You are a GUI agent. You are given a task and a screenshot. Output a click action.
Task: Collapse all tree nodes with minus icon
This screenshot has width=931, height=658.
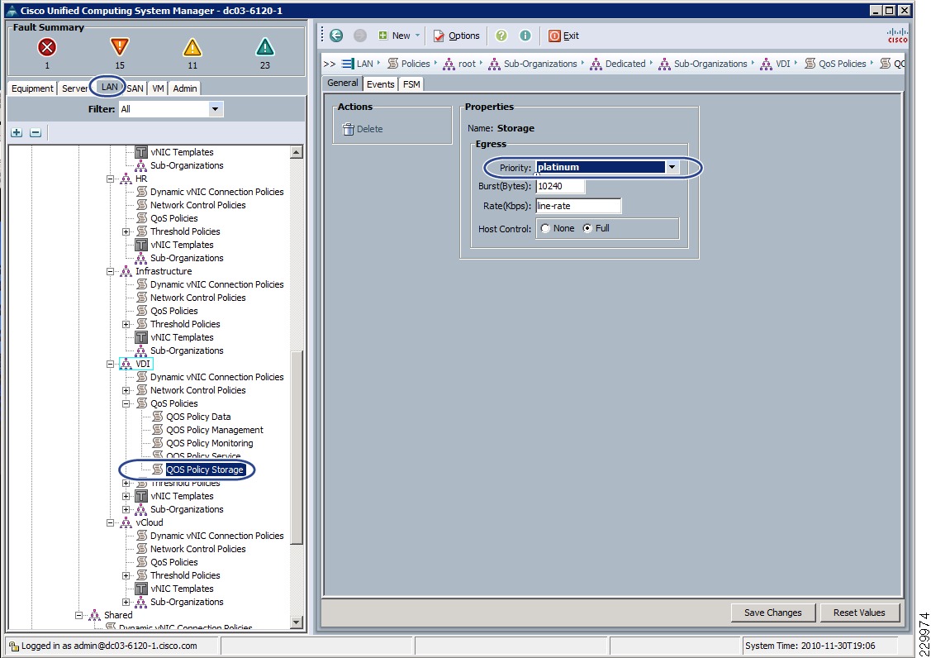(x=36, y=132)
